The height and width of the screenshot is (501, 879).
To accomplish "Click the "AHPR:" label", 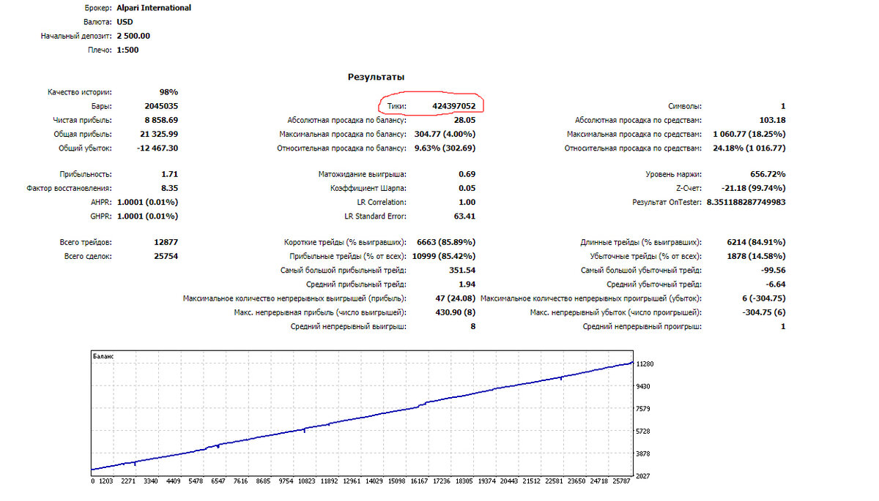I will 100,202.
